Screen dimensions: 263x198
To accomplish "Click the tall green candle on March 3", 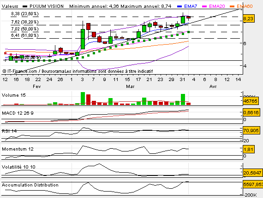I will tap(83, 39).
